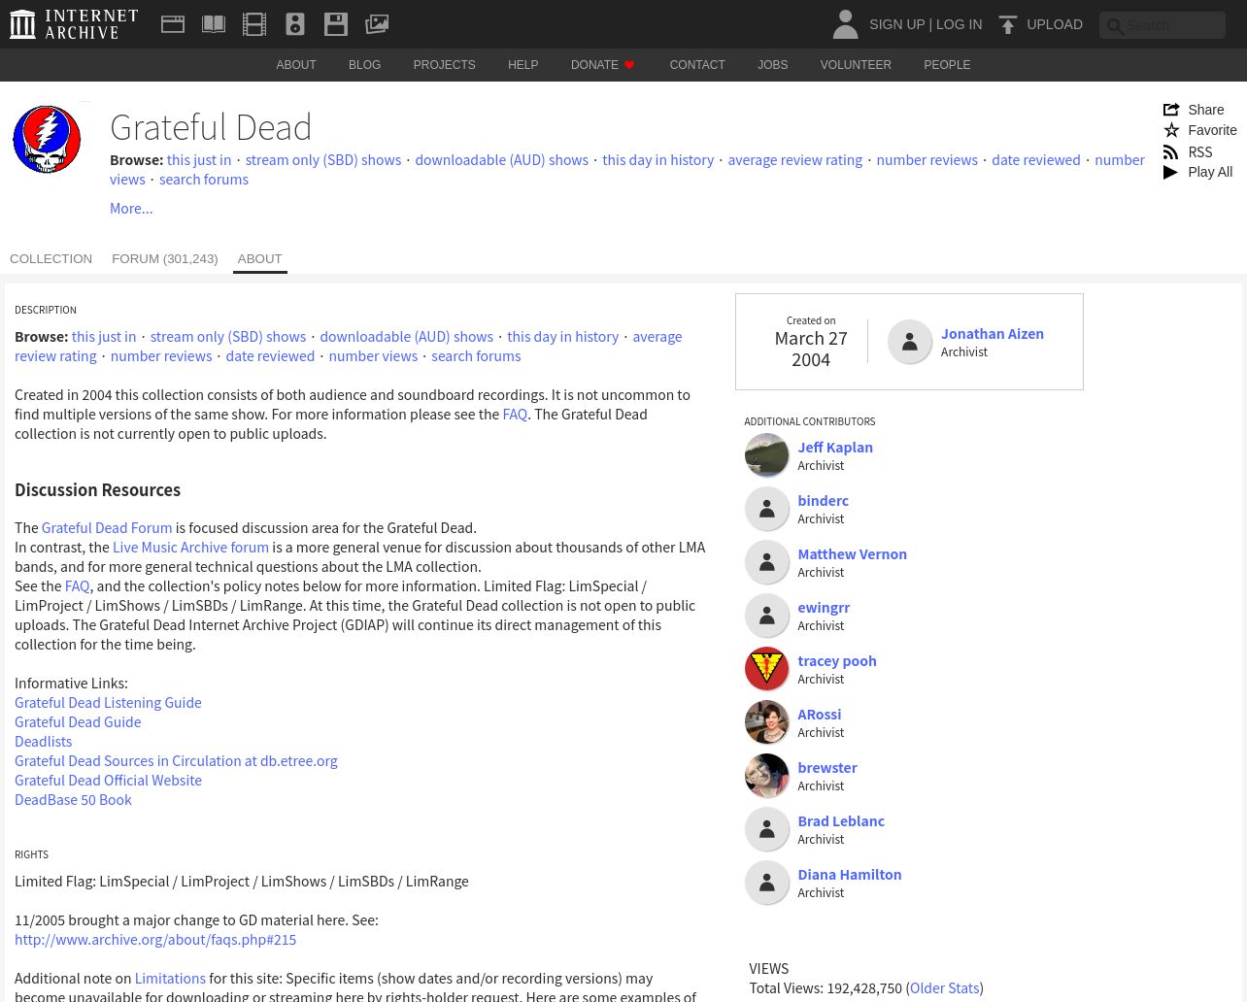
Task: Click 'stream only (SBD) shows' in header
Action: pos(323,160)
